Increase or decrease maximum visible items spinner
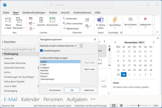The width and height of the screenshot is (162, 108). (x=81, y=46)
